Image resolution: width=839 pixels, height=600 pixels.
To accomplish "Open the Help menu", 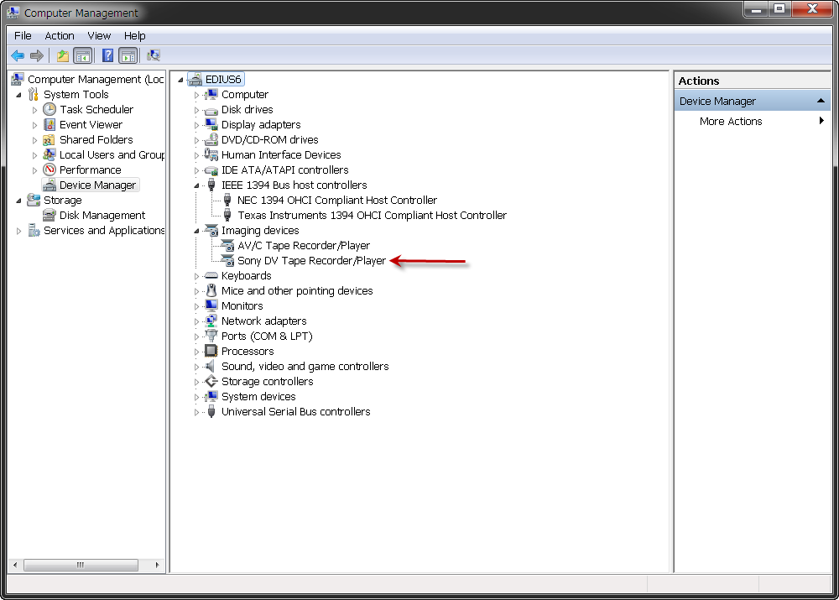I will coord(135,36).
